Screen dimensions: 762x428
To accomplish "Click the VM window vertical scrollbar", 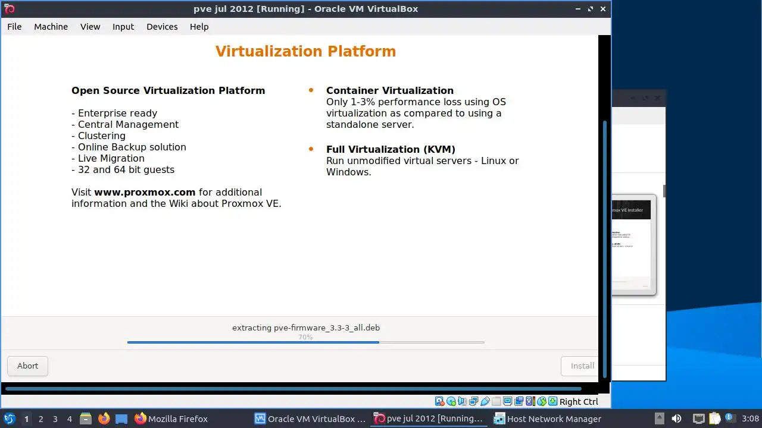I will tap(605, 250).
